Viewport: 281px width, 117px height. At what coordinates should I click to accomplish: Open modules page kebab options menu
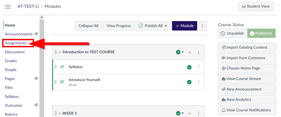tap(202, 26)
